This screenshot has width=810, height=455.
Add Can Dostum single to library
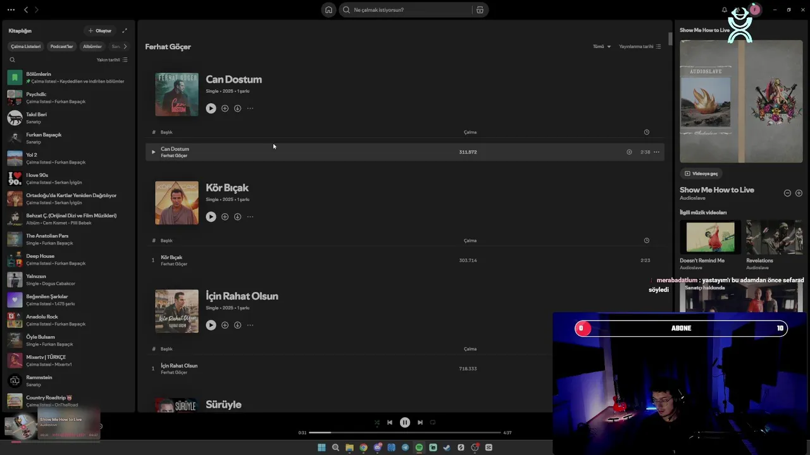225,109
